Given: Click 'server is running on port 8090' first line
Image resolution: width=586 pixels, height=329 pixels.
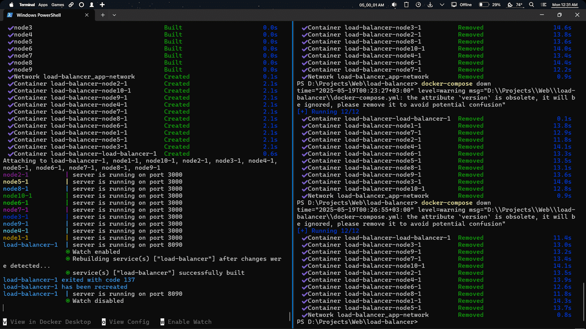Looking at the screenshot, I should (128, 245).
